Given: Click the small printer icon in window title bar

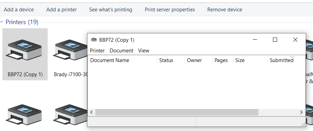Looking at the screenshot, I should [x=94, y=40].
